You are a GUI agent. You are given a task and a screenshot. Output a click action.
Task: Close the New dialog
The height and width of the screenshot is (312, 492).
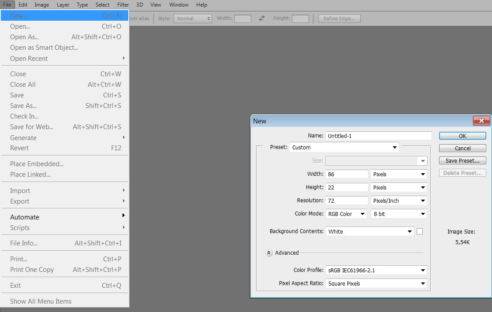481,121
